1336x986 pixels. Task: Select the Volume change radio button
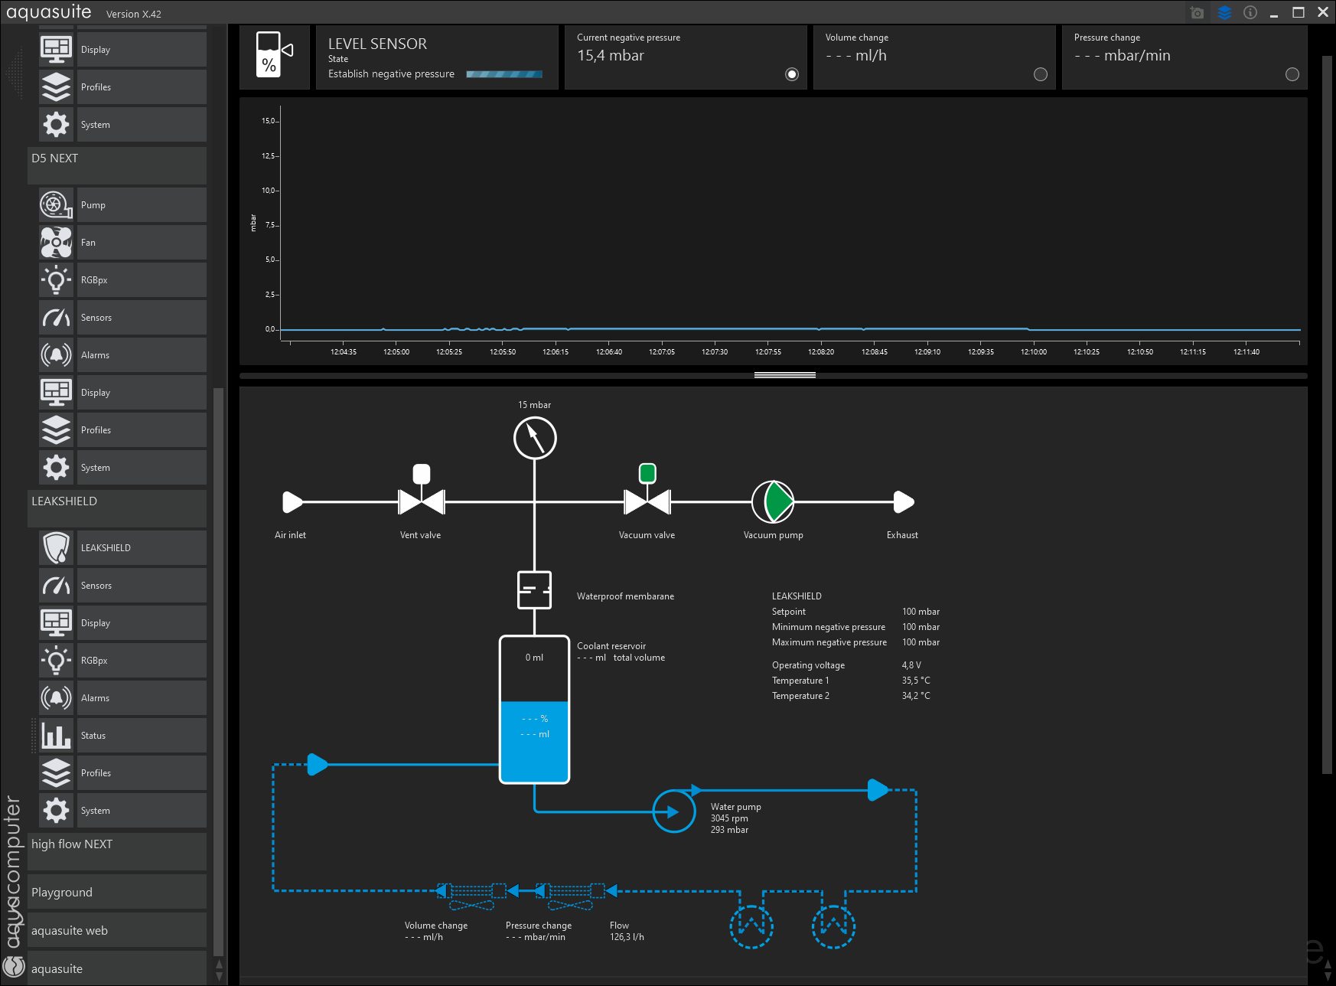click(1041, 74)
